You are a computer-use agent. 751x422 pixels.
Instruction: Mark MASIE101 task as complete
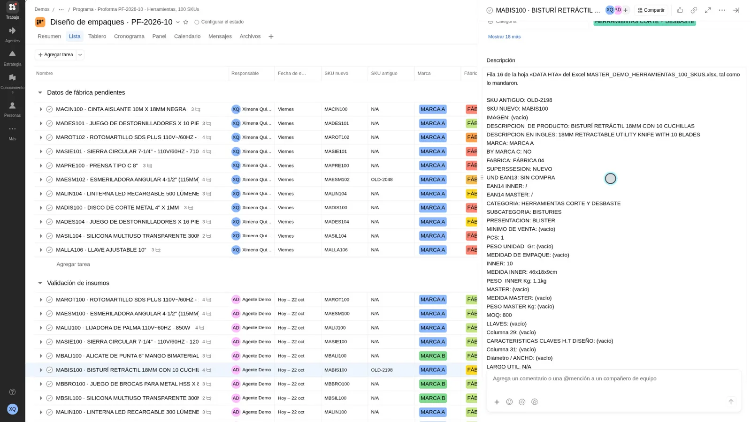coord(49,151)
